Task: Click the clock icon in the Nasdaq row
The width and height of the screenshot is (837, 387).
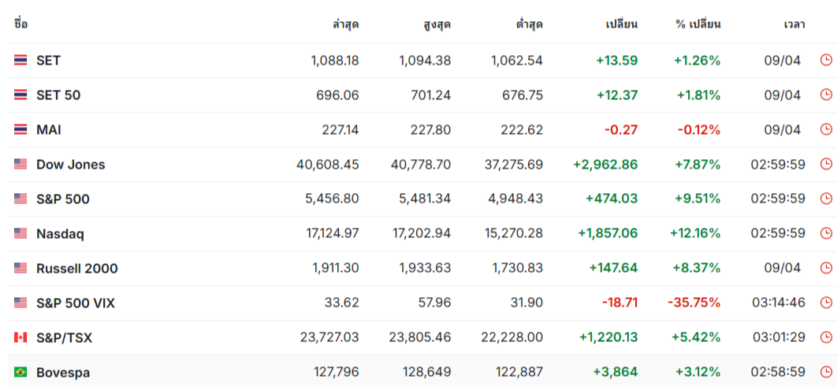Action: 826,233
